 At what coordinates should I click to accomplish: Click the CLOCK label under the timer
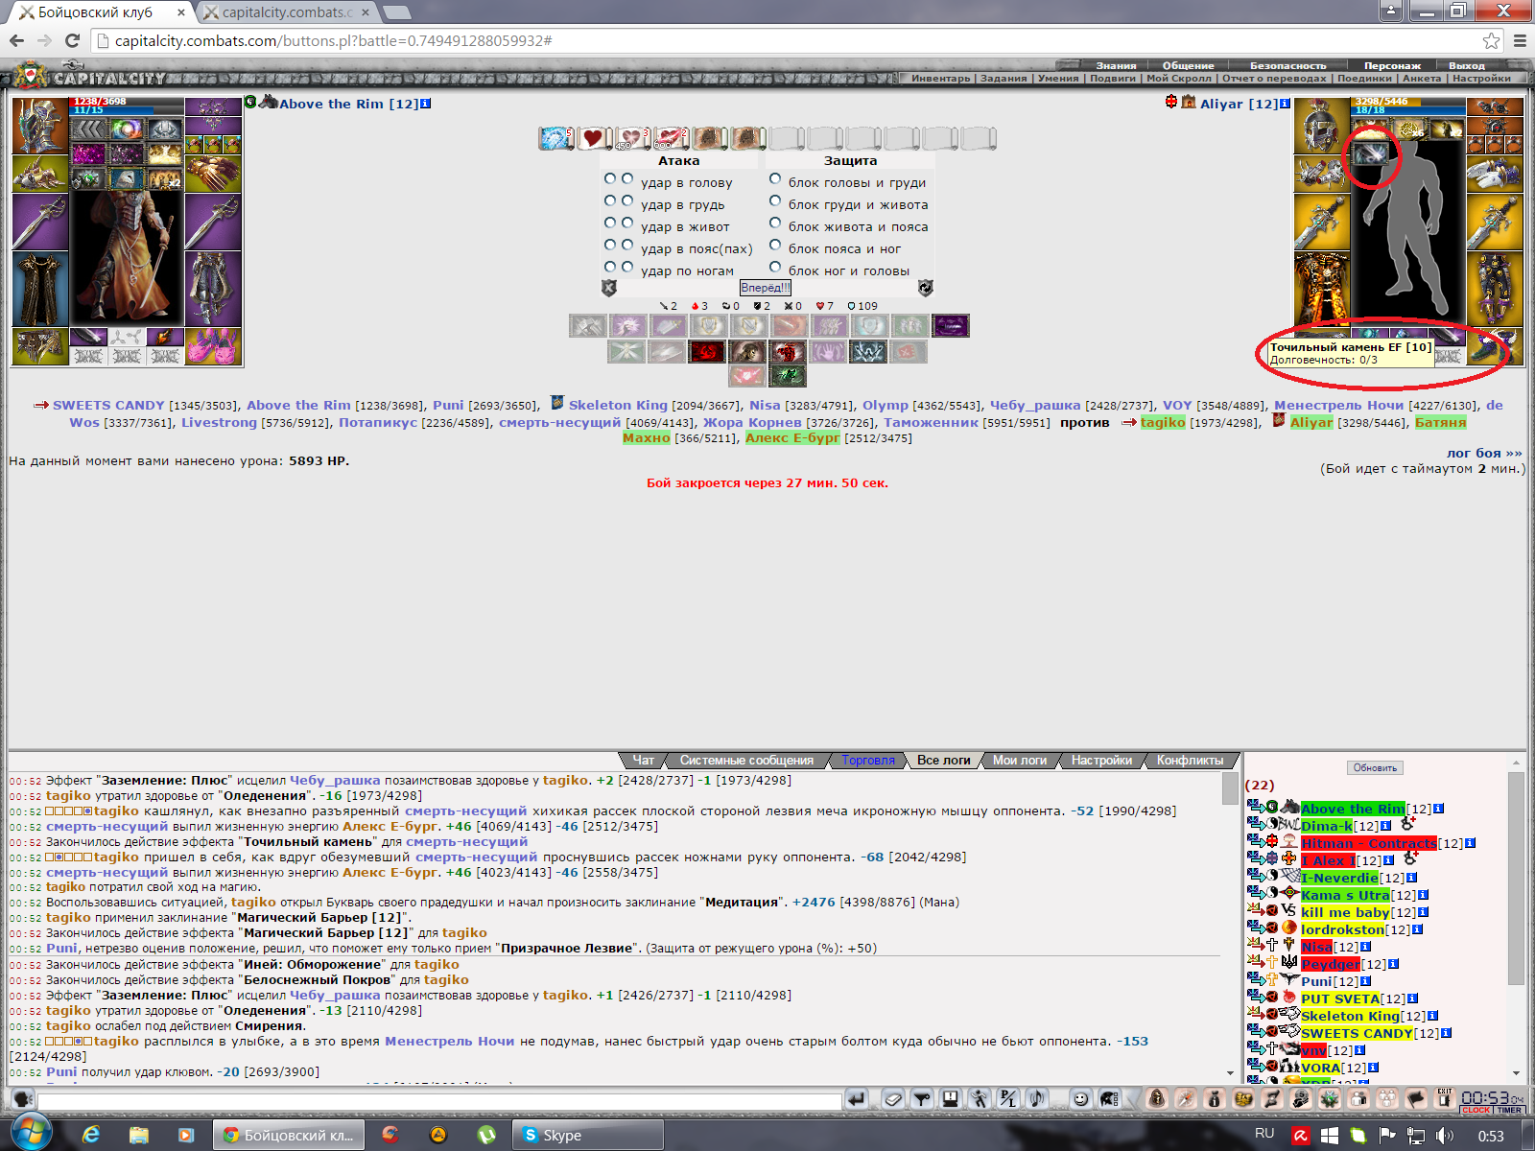1476,1110
